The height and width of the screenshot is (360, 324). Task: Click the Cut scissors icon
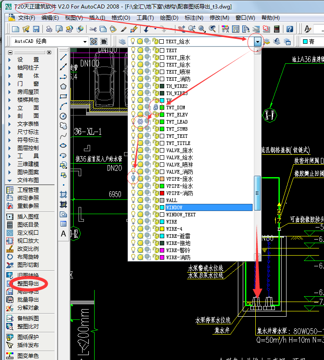coord(93,29)
